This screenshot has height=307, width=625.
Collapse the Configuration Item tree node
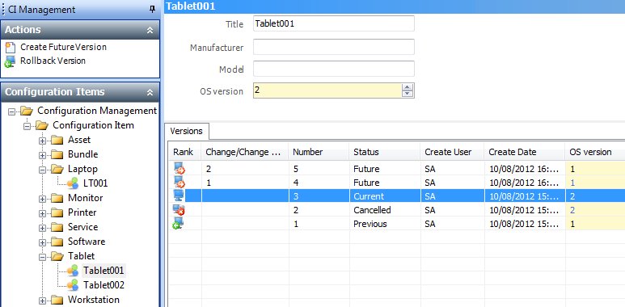point(27,126)
